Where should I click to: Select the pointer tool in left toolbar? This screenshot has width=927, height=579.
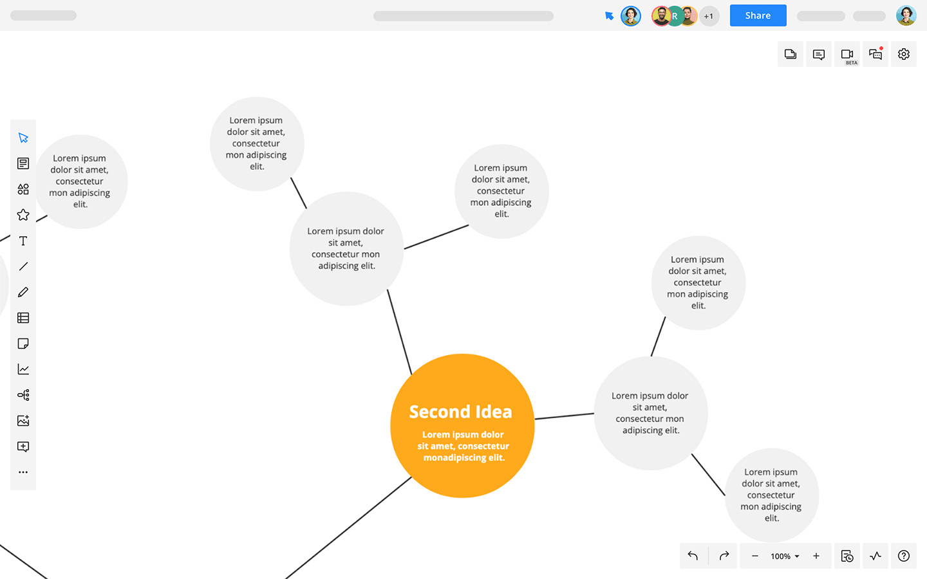click(23, 138)
